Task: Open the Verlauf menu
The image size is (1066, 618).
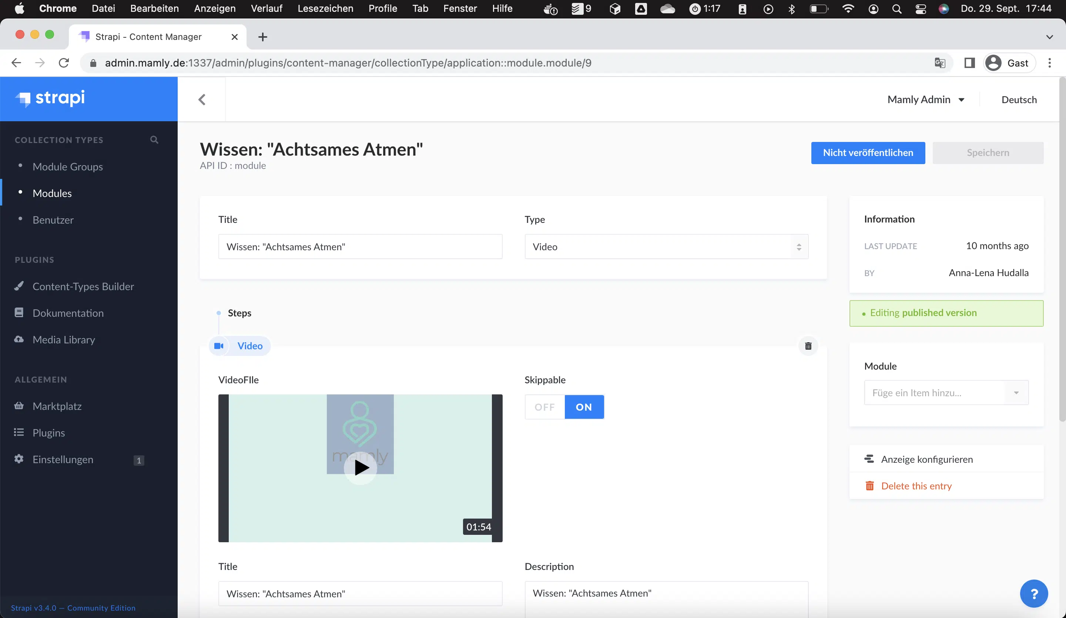Action: (x=266, y=9)
